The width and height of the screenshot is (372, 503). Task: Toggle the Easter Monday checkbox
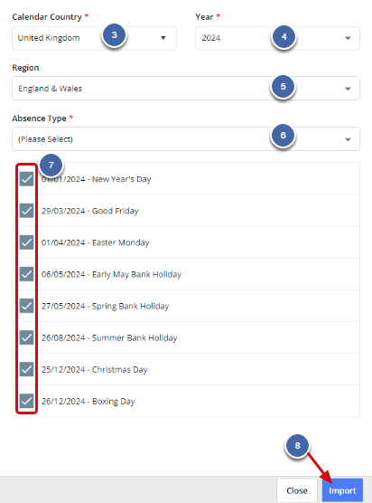26,242
